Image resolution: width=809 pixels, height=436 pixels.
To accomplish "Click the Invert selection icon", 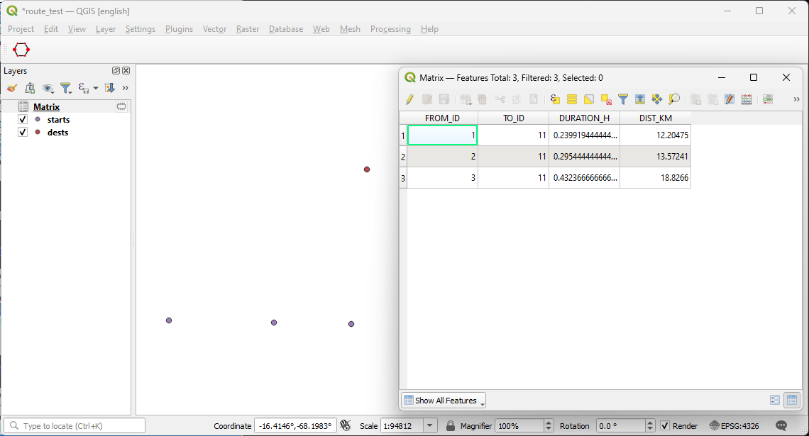I will tap(589, 99).
